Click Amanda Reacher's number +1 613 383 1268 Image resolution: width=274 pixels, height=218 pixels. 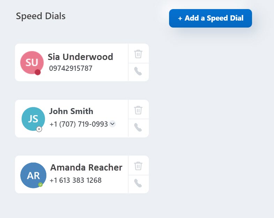tap(76, 180)
